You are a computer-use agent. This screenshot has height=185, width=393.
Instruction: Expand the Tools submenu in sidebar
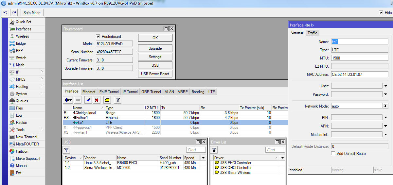coord(42,130)
